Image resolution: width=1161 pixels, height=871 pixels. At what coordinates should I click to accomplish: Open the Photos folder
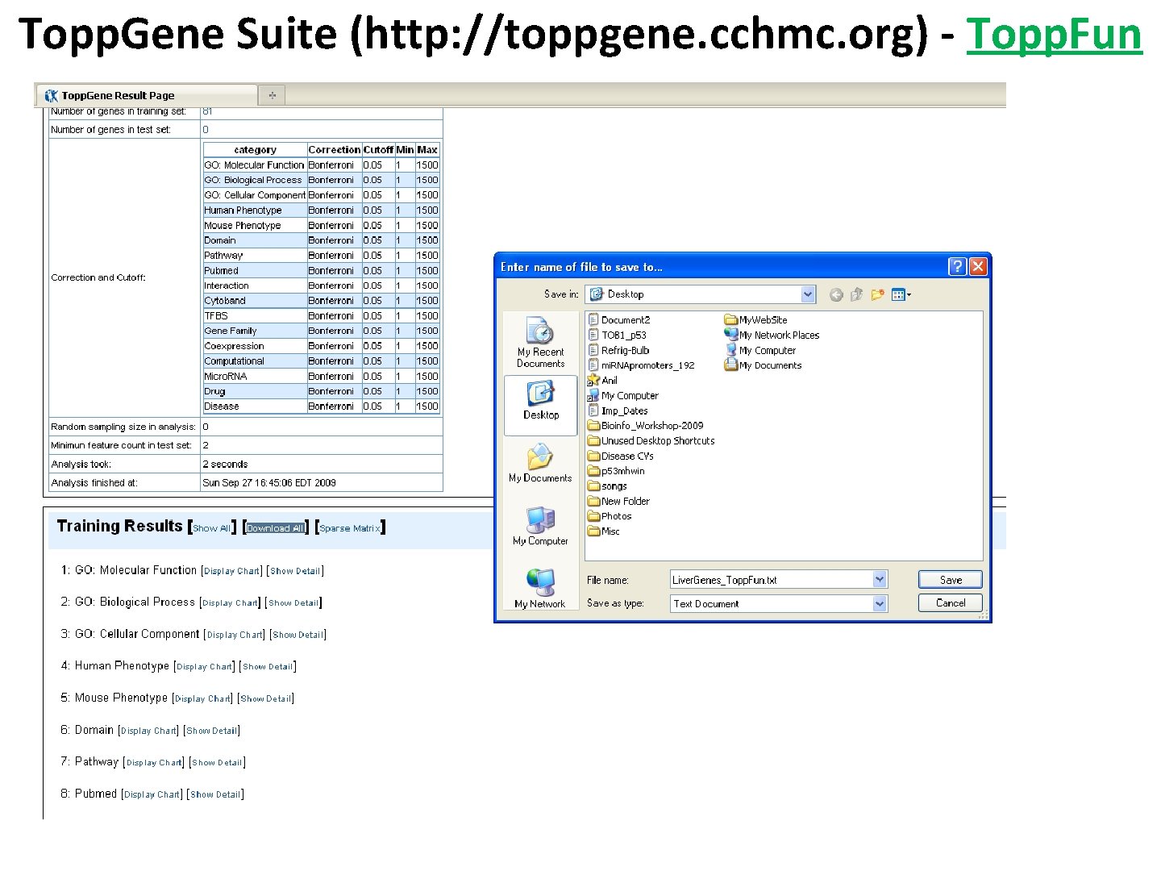click(610, 516)
